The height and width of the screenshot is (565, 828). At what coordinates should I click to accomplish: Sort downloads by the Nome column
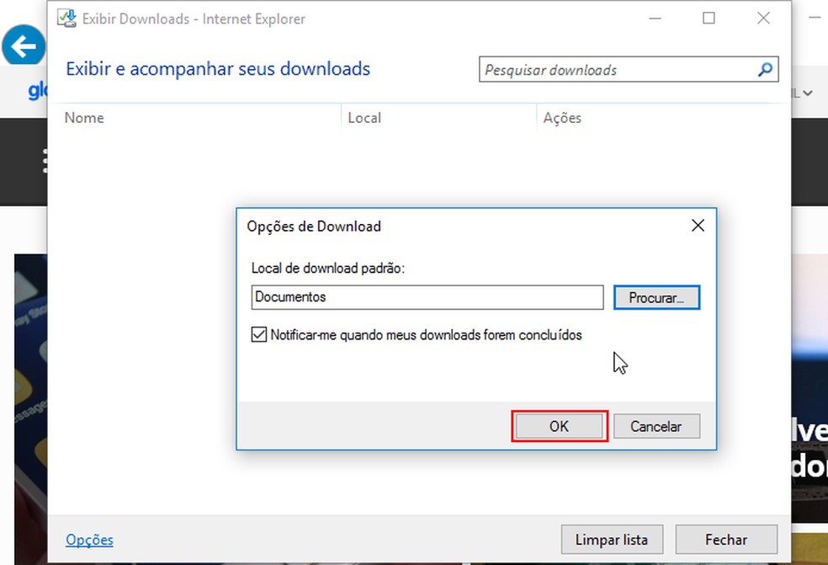coord(84,118)
